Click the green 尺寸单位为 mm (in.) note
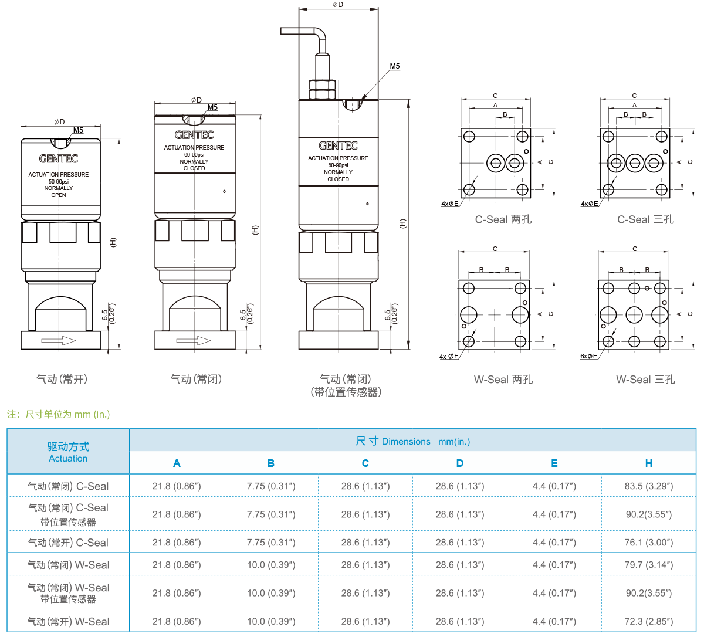704x637 pixels. point(59,415)
